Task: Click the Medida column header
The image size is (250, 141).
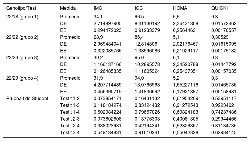Action: click(x=68, y=8)
